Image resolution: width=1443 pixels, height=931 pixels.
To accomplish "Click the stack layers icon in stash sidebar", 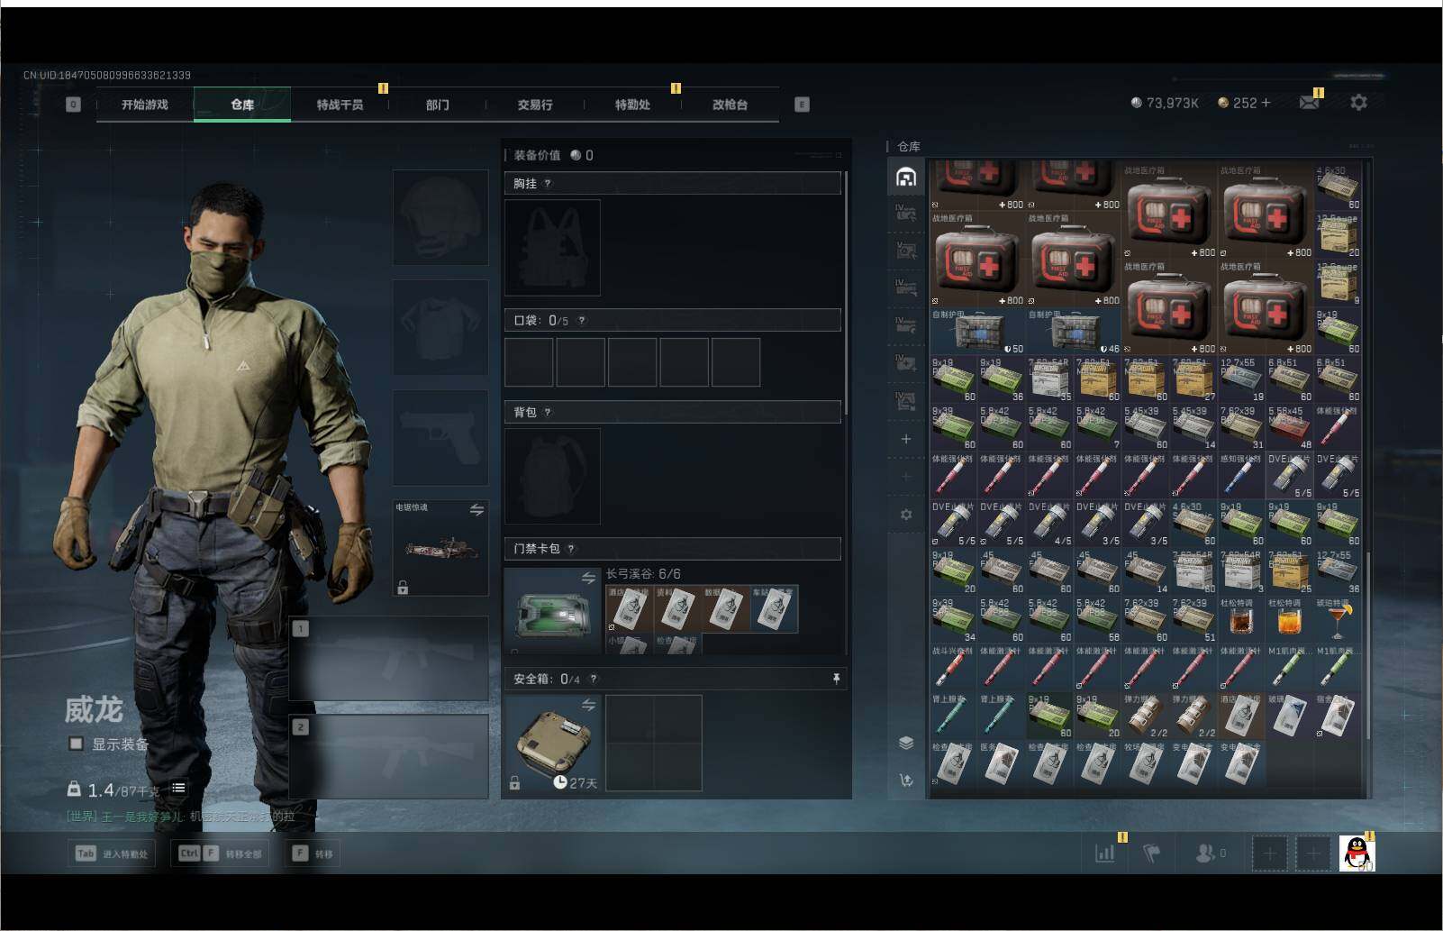I will [906, 743].
